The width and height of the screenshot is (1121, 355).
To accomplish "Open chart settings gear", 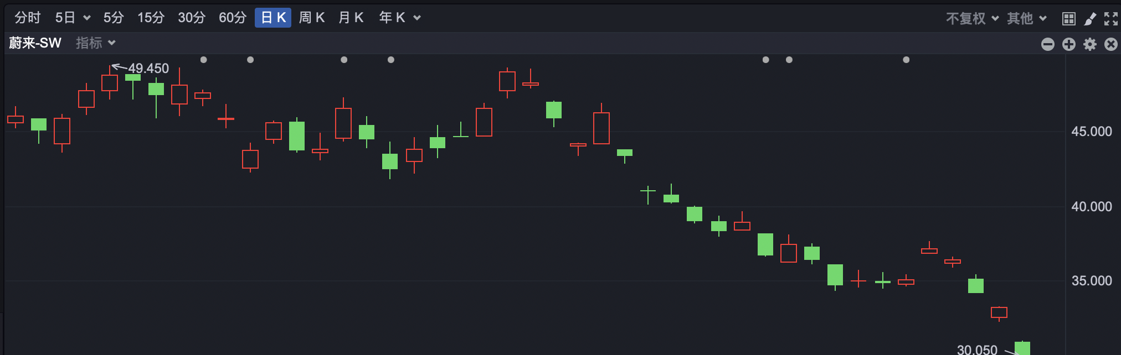I will coord(1090,44).
